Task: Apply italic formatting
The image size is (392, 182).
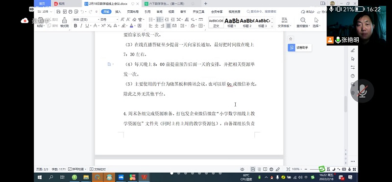Action: tap(81, 26)
